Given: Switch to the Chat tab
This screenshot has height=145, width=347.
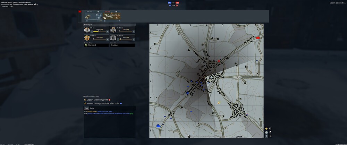Looking at the screenshot, I should pyautogui.click(x=86, y=108).
